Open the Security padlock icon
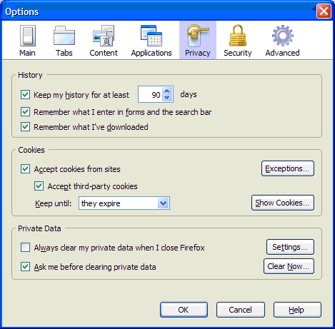The height and width of the screenshot is (329, 335). point(238,36)
